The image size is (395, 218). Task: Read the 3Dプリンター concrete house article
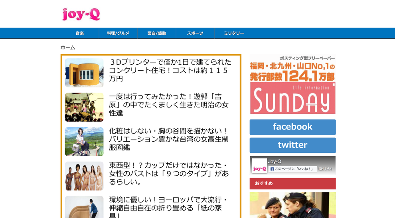click(x=170, y=70)
